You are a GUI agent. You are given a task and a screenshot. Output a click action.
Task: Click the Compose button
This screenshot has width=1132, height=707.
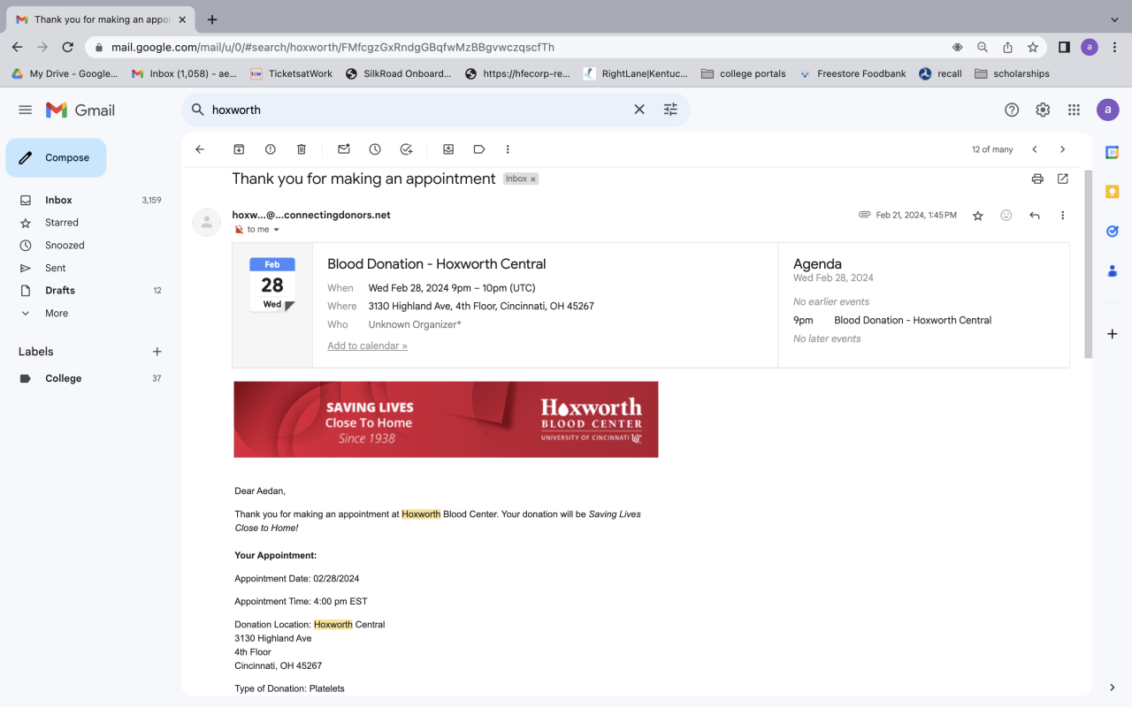56,158
